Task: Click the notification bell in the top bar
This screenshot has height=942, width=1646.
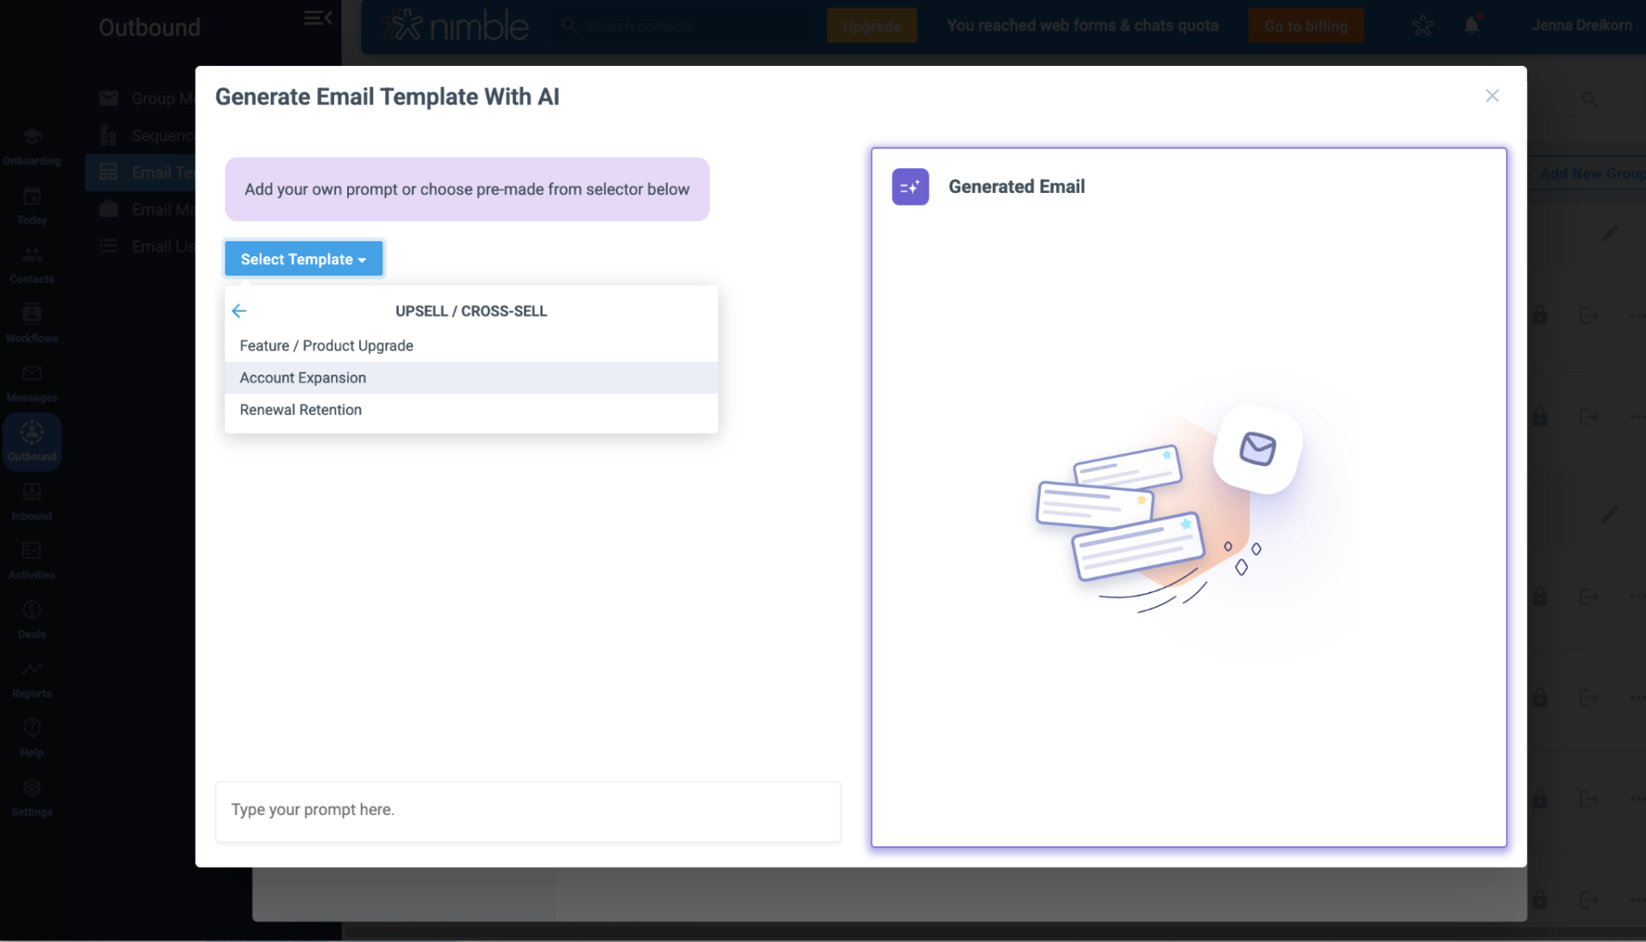Action: coord(1472,25)
